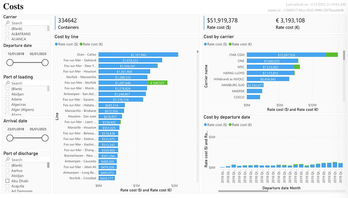Click blue Rate cost ($) legend dot in Cost by line
The width and height of the screenshot is (348, 198).
click(x=56, y=44)
